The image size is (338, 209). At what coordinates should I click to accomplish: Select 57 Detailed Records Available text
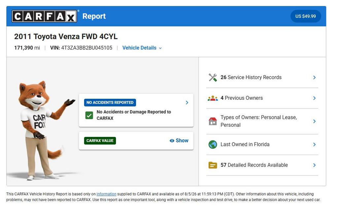tap(254, 165)
